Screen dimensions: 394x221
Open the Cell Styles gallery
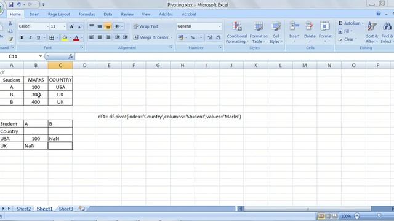click(x=276, y=33)
